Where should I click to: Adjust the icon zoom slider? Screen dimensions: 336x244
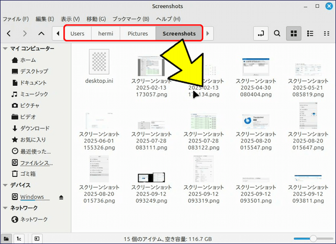tap(312, 239)
